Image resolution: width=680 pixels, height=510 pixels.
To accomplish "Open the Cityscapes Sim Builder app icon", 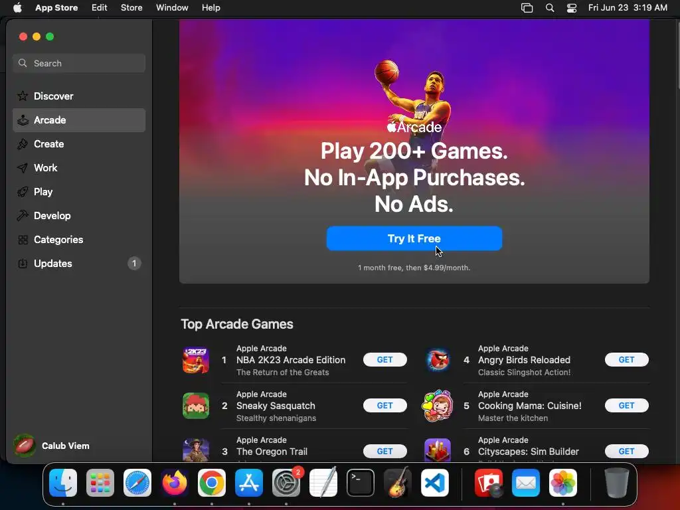I will pos(438,450).
